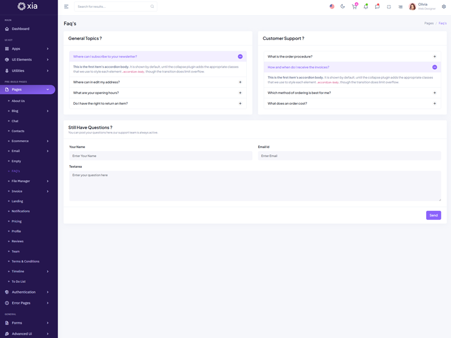This screenshot has height=338, width=451.
Task: Click the search magnifier icon
Action: click(x=152, y=7)
